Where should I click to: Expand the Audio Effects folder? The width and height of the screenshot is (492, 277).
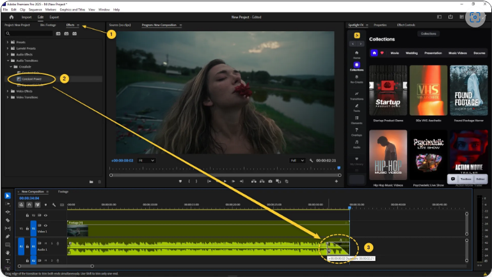coord(8,54)
